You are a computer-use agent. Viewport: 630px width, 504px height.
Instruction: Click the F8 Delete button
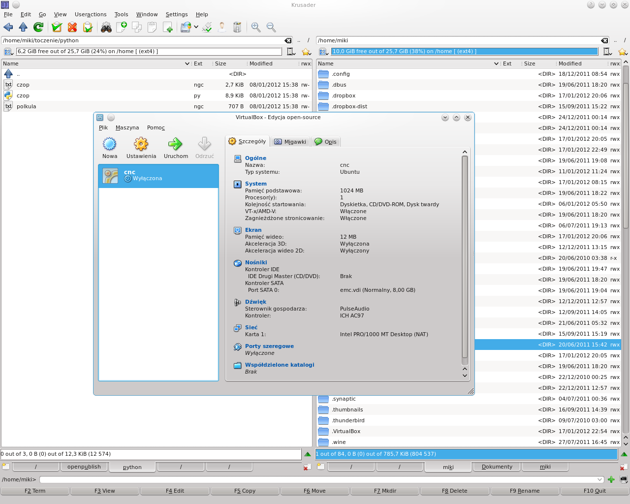pos(455,491)
